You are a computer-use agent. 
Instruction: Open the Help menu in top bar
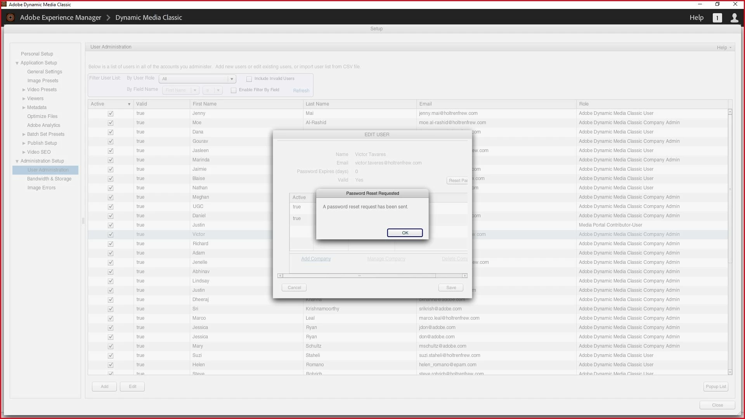(x=696, y=17)
